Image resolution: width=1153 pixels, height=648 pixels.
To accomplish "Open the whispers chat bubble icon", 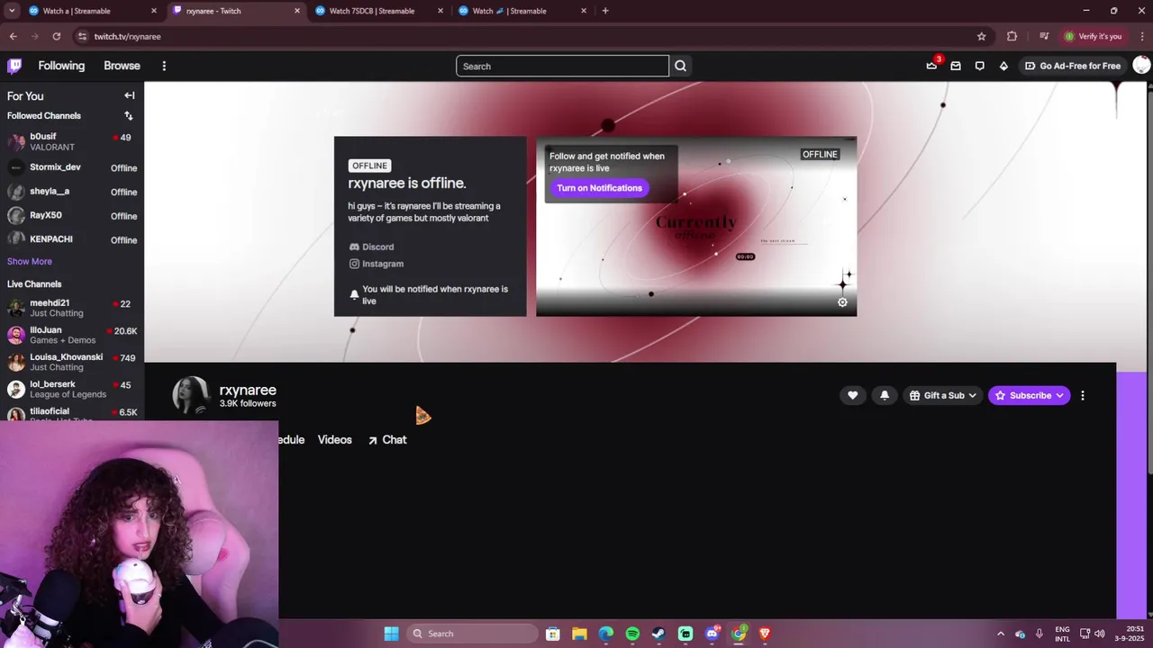I will tap(980, 66).
